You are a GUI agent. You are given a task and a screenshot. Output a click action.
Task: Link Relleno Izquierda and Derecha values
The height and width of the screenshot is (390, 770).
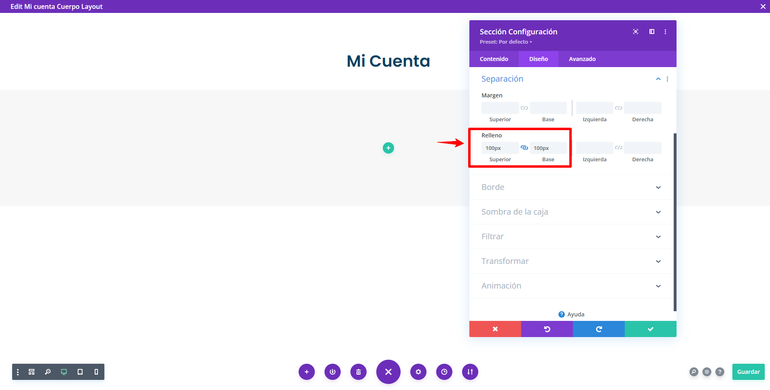[x=619, y=148]
